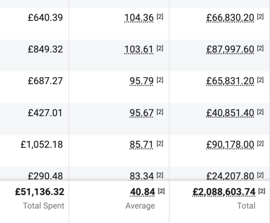Select the £849.32 spent cell

[46, 49]
